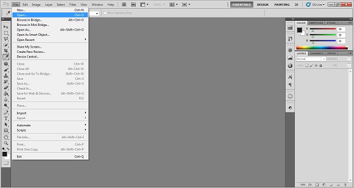
Task: Choose Open... from the File menu
Action: click(x=50, y=15)
